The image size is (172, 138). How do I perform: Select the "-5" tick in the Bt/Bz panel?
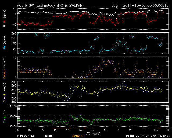15,25
